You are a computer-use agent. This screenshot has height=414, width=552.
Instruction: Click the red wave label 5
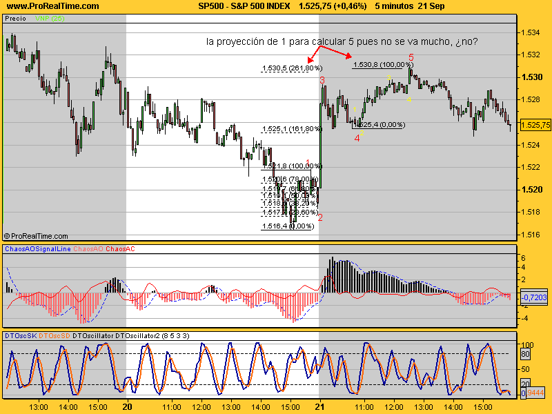coord(411,57)
